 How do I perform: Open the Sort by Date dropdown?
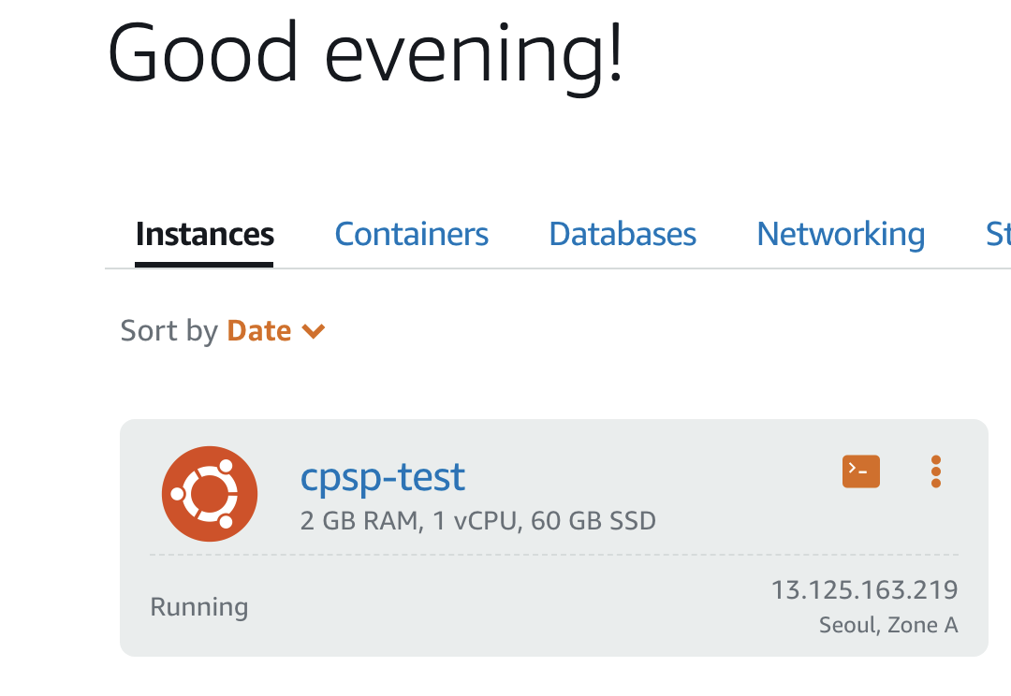pyautogui.click(x=276, y=330)
